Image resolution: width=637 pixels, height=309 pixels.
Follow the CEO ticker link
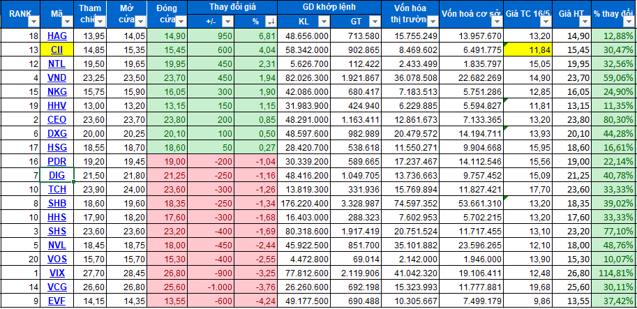[x=57, y=120]
